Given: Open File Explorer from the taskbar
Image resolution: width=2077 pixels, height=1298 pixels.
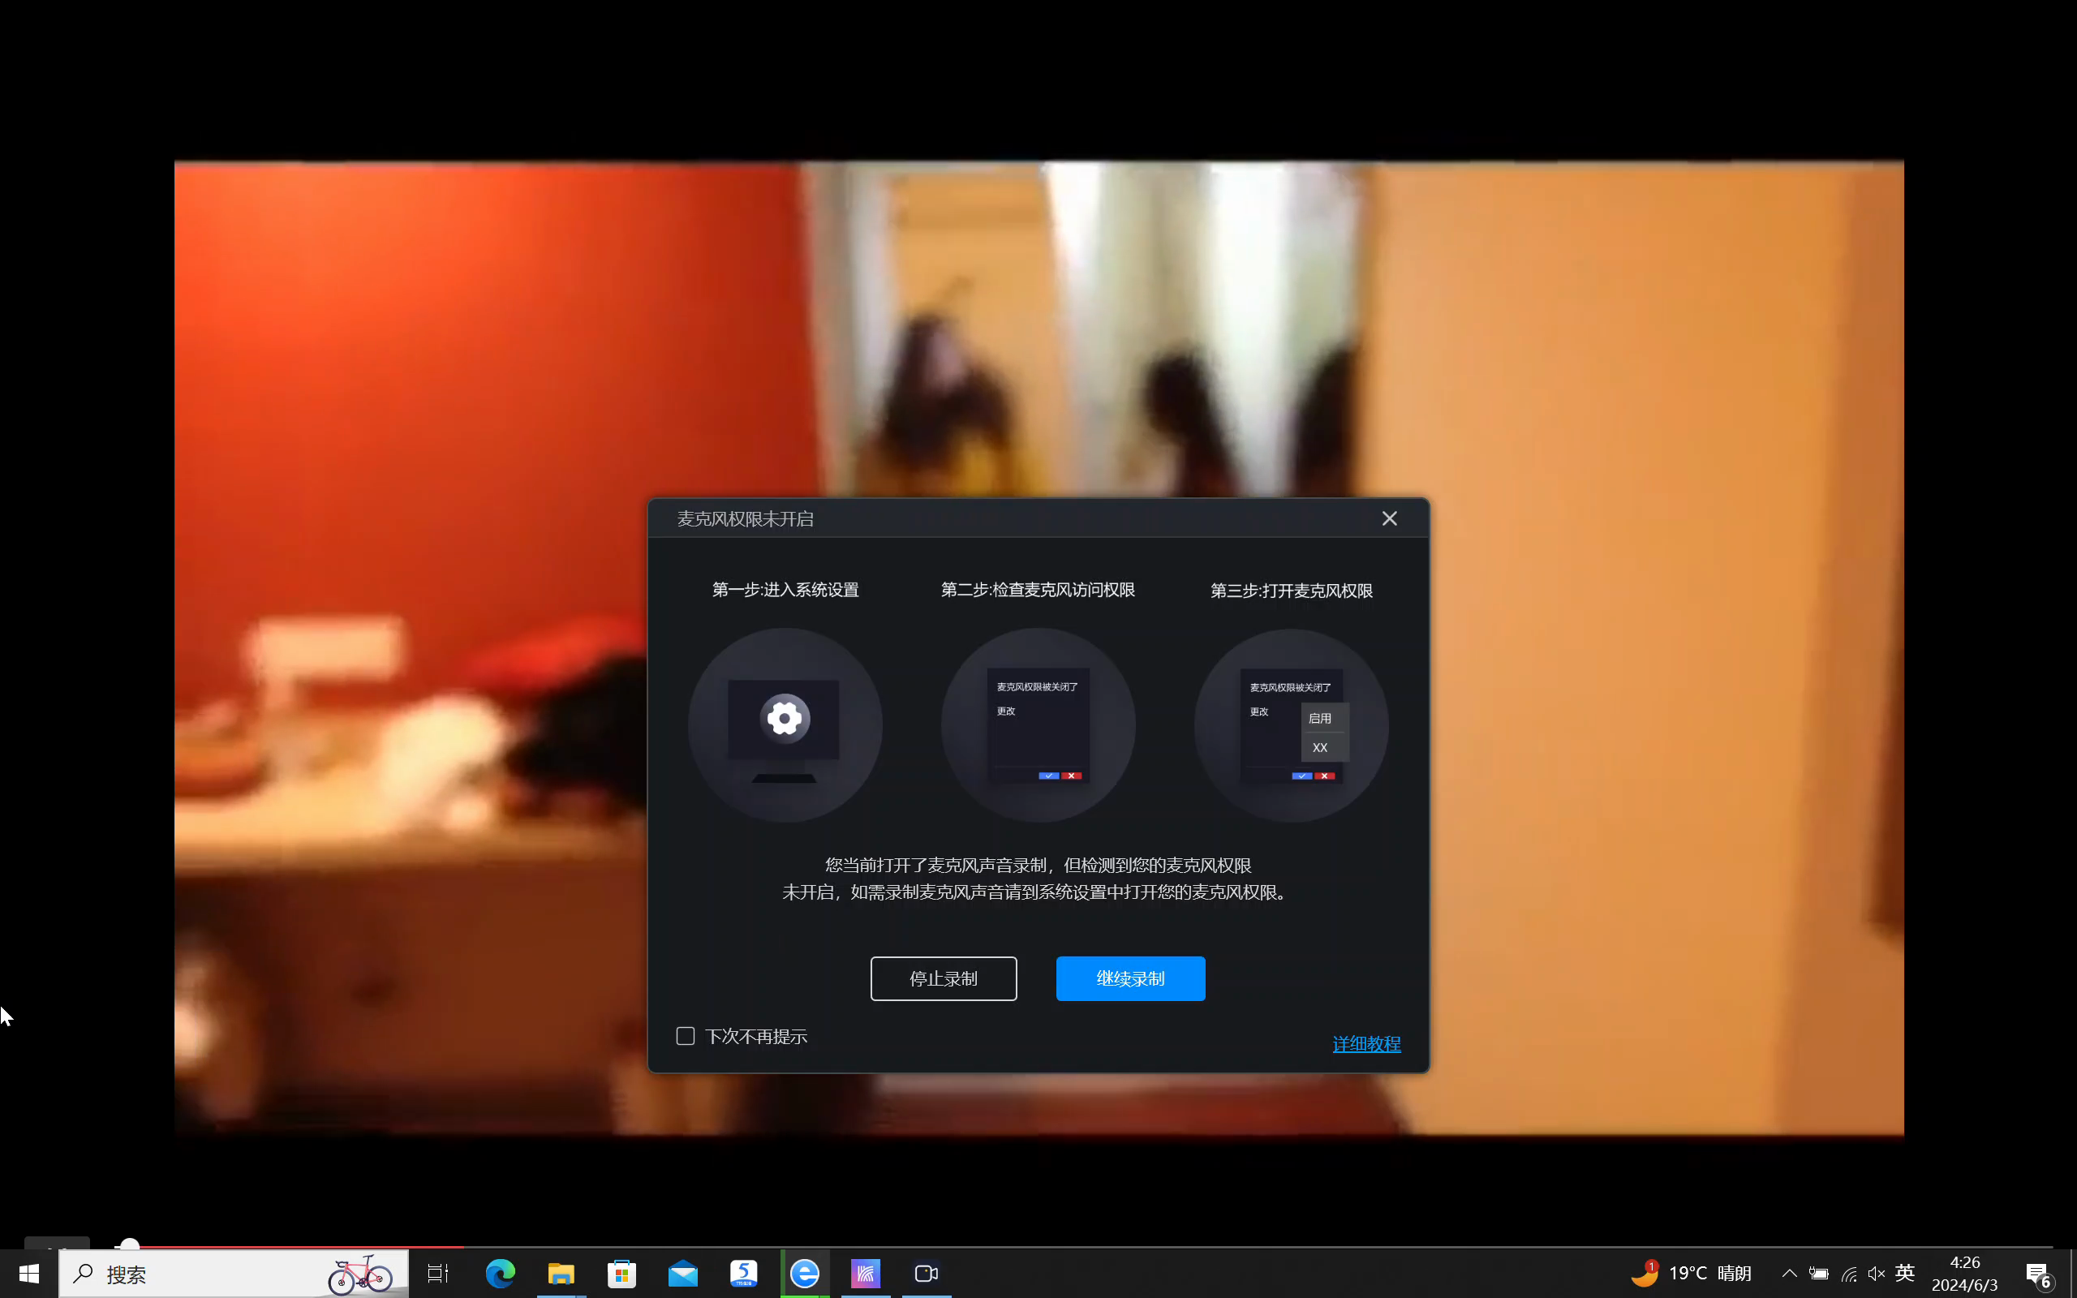Looking at the screenshot, I should point(561,1274).
